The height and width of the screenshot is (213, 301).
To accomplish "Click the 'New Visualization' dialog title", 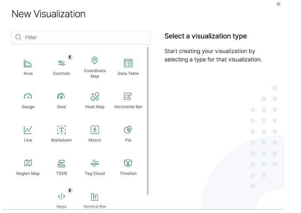I will [48, 14].
